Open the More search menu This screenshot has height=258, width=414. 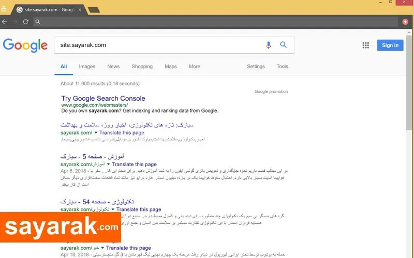[195, 67]
